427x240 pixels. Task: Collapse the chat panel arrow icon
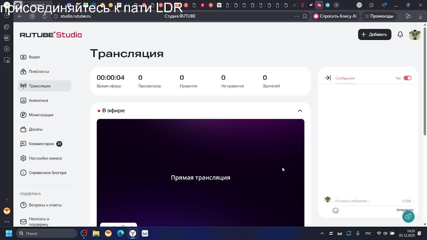tap(328, 78)
